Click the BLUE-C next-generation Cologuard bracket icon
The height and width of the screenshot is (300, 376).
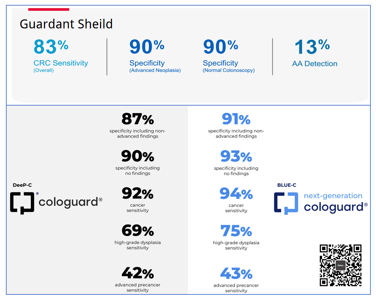tap(286, 203)
